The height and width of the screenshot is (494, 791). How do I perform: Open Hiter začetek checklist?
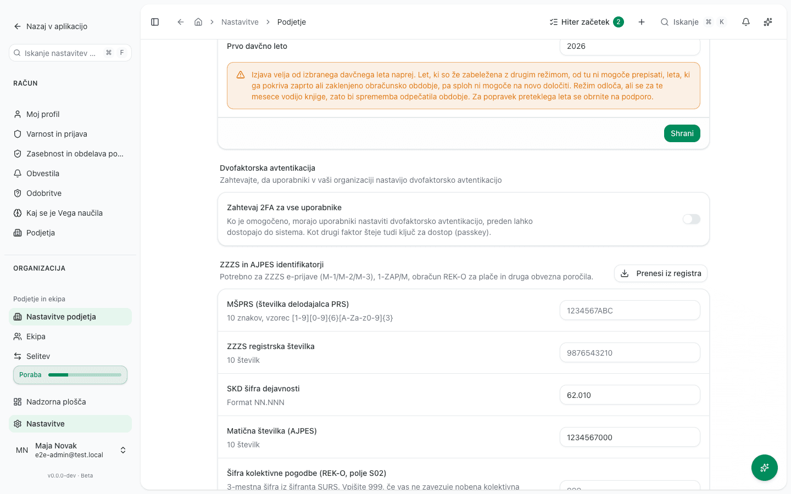pyautogui.click(x=587, y=22)
